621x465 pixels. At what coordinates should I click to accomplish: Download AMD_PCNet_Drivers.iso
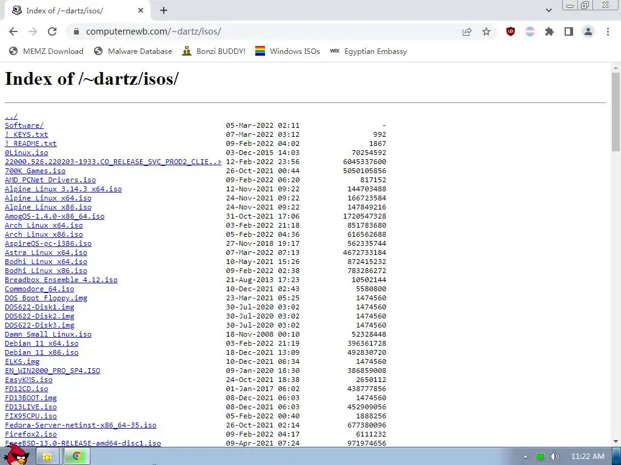pos(50,180)
